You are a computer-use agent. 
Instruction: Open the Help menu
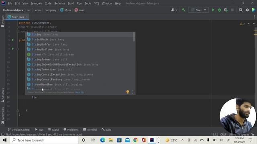(118, 3)
